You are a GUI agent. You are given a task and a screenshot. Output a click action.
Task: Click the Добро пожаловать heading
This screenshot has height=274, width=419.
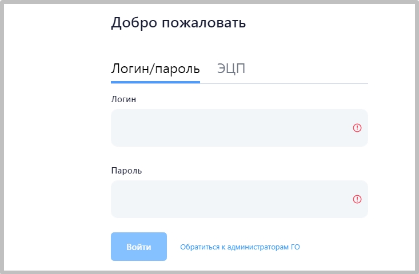(x=178, y=23)
